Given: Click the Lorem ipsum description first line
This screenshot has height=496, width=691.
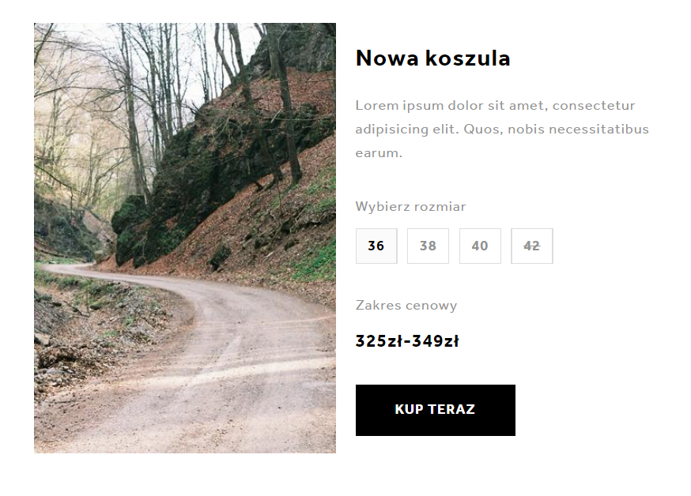Looking at the screenshot, I should pos(496,106).
